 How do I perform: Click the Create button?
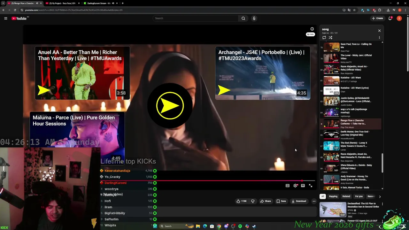(x=377, y=18)
